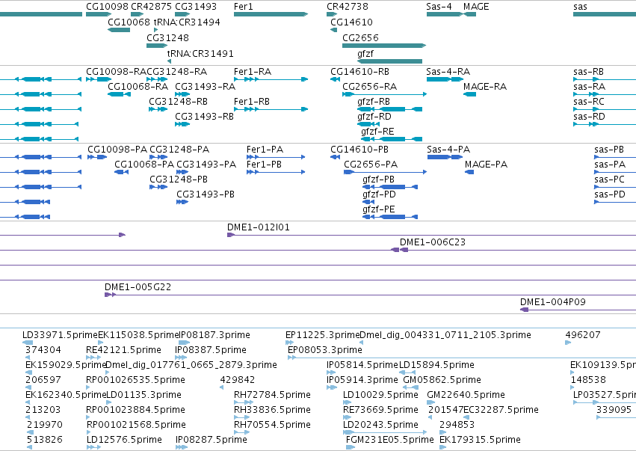Click EST LD15894.5prime label
636x451 pixels.
437,365
